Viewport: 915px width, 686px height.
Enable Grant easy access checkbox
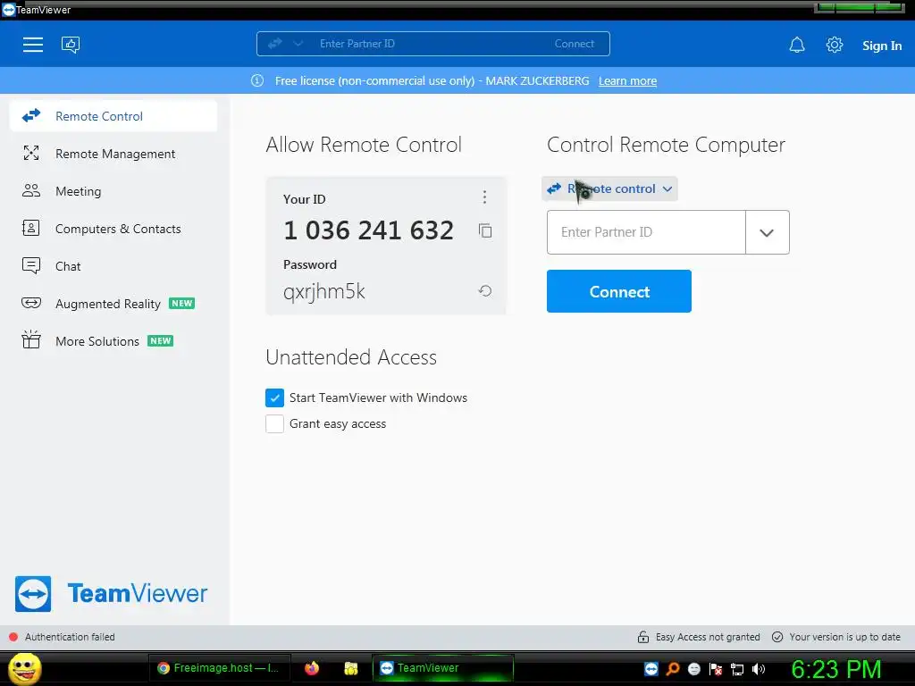point(275,424)
